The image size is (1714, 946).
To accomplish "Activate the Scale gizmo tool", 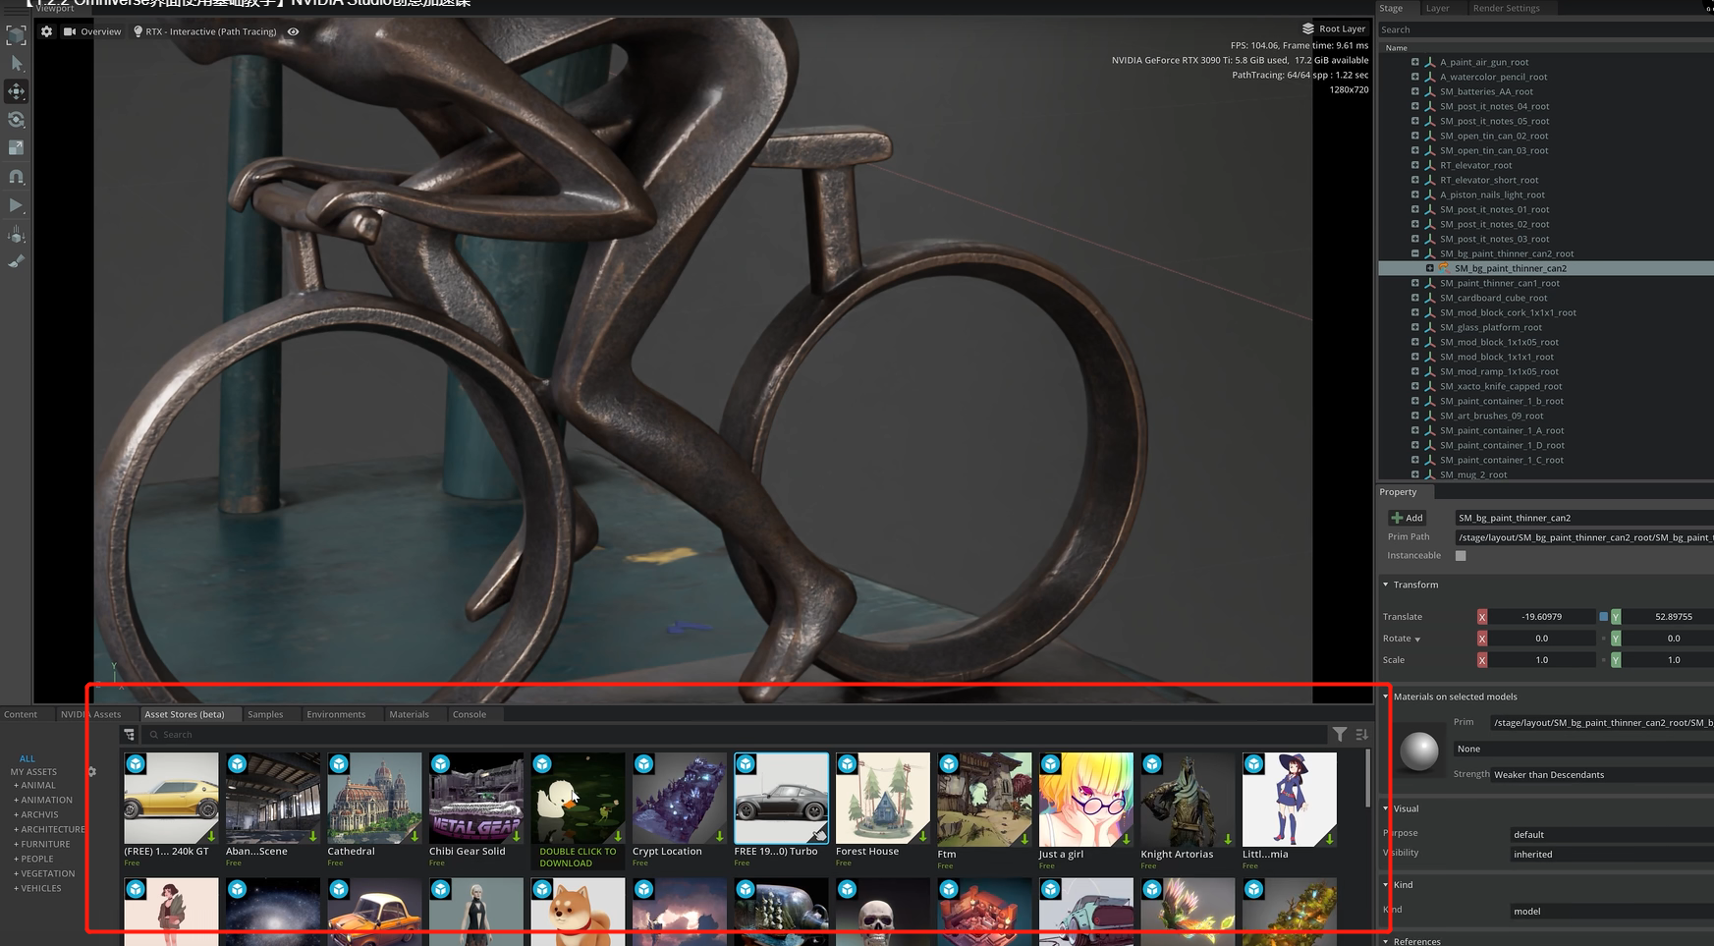I will (x=17, y=148).
